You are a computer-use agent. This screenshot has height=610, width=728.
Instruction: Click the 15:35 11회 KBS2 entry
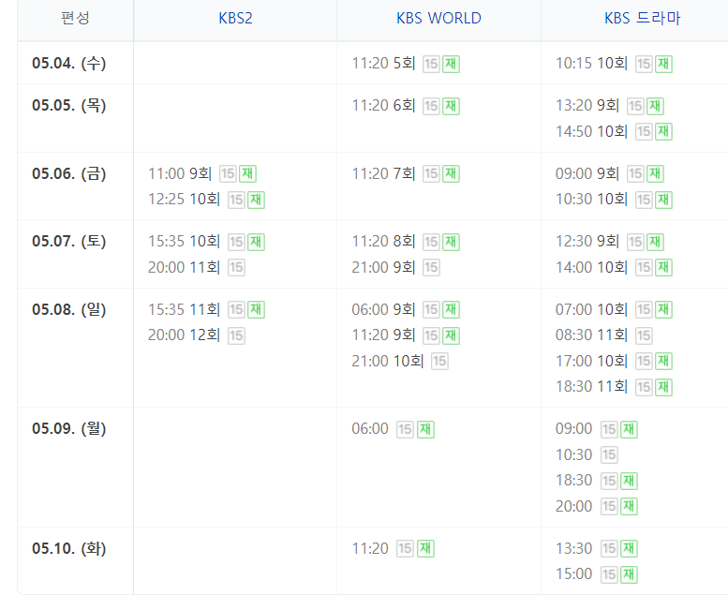pyautogui.click(x=184, y=309)
